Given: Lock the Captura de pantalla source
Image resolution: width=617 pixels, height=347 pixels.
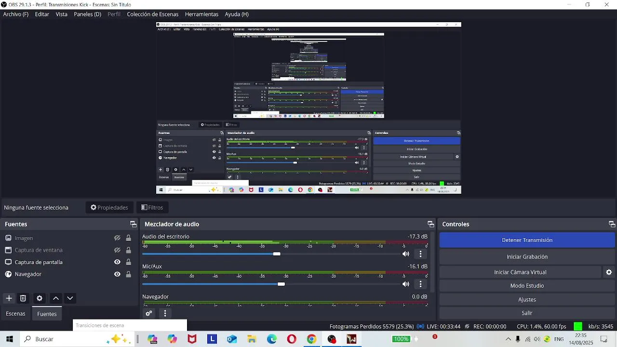Looking at the screenshot, I should click(x=128, y=262).
